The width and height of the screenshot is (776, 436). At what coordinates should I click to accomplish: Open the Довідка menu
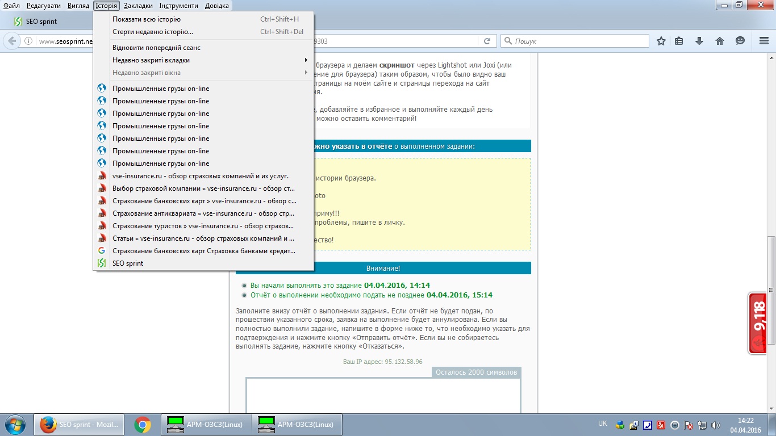pos(216,6)
